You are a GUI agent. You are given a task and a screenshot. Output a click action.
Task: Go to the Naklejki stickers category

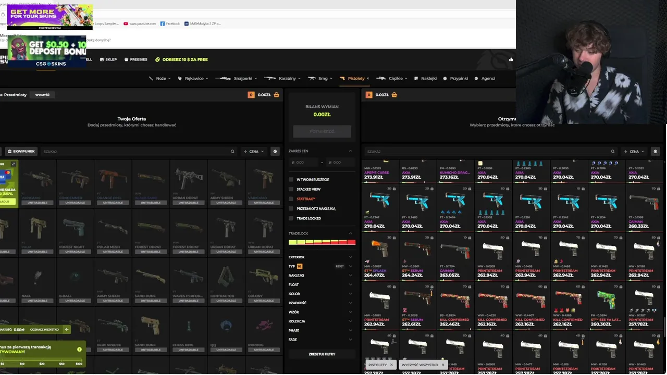pos(425,79)
